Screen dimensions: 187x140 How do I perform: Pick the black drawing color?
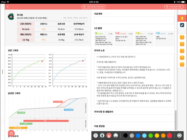(x=125, y=136)
